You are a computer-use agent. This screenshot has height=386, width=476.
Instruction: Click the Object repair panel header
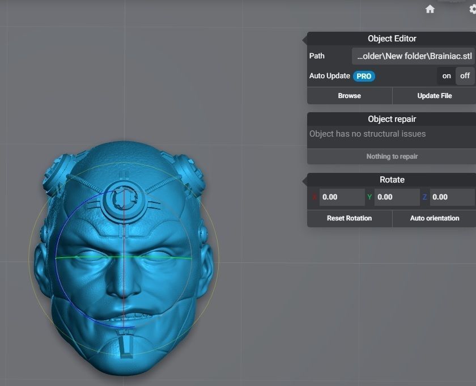click(x=392, y=119)
